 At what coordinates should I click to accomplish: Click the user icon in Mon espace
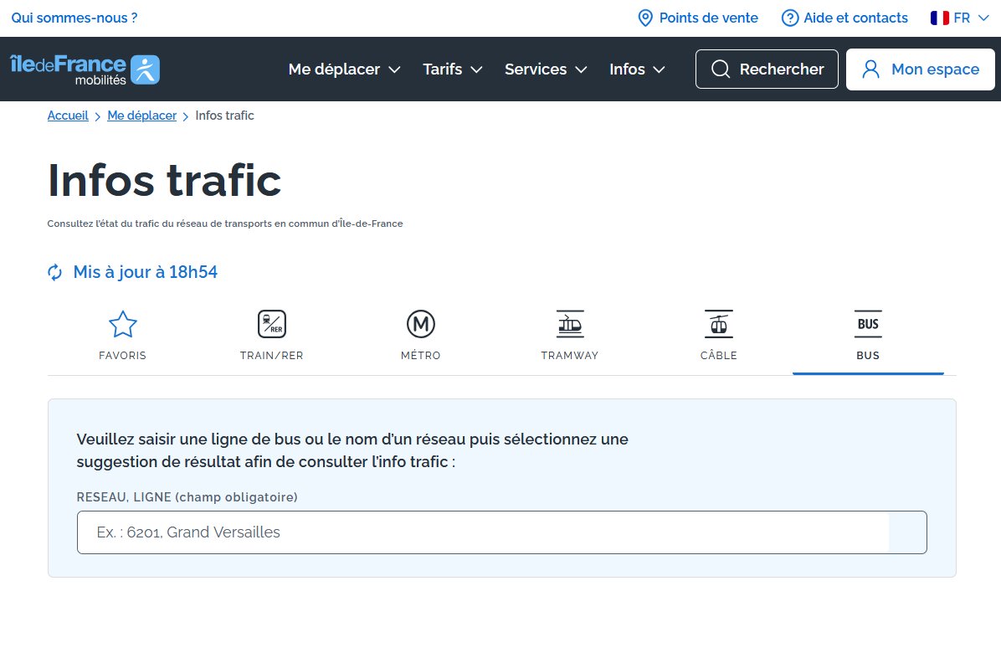[870, 69]
